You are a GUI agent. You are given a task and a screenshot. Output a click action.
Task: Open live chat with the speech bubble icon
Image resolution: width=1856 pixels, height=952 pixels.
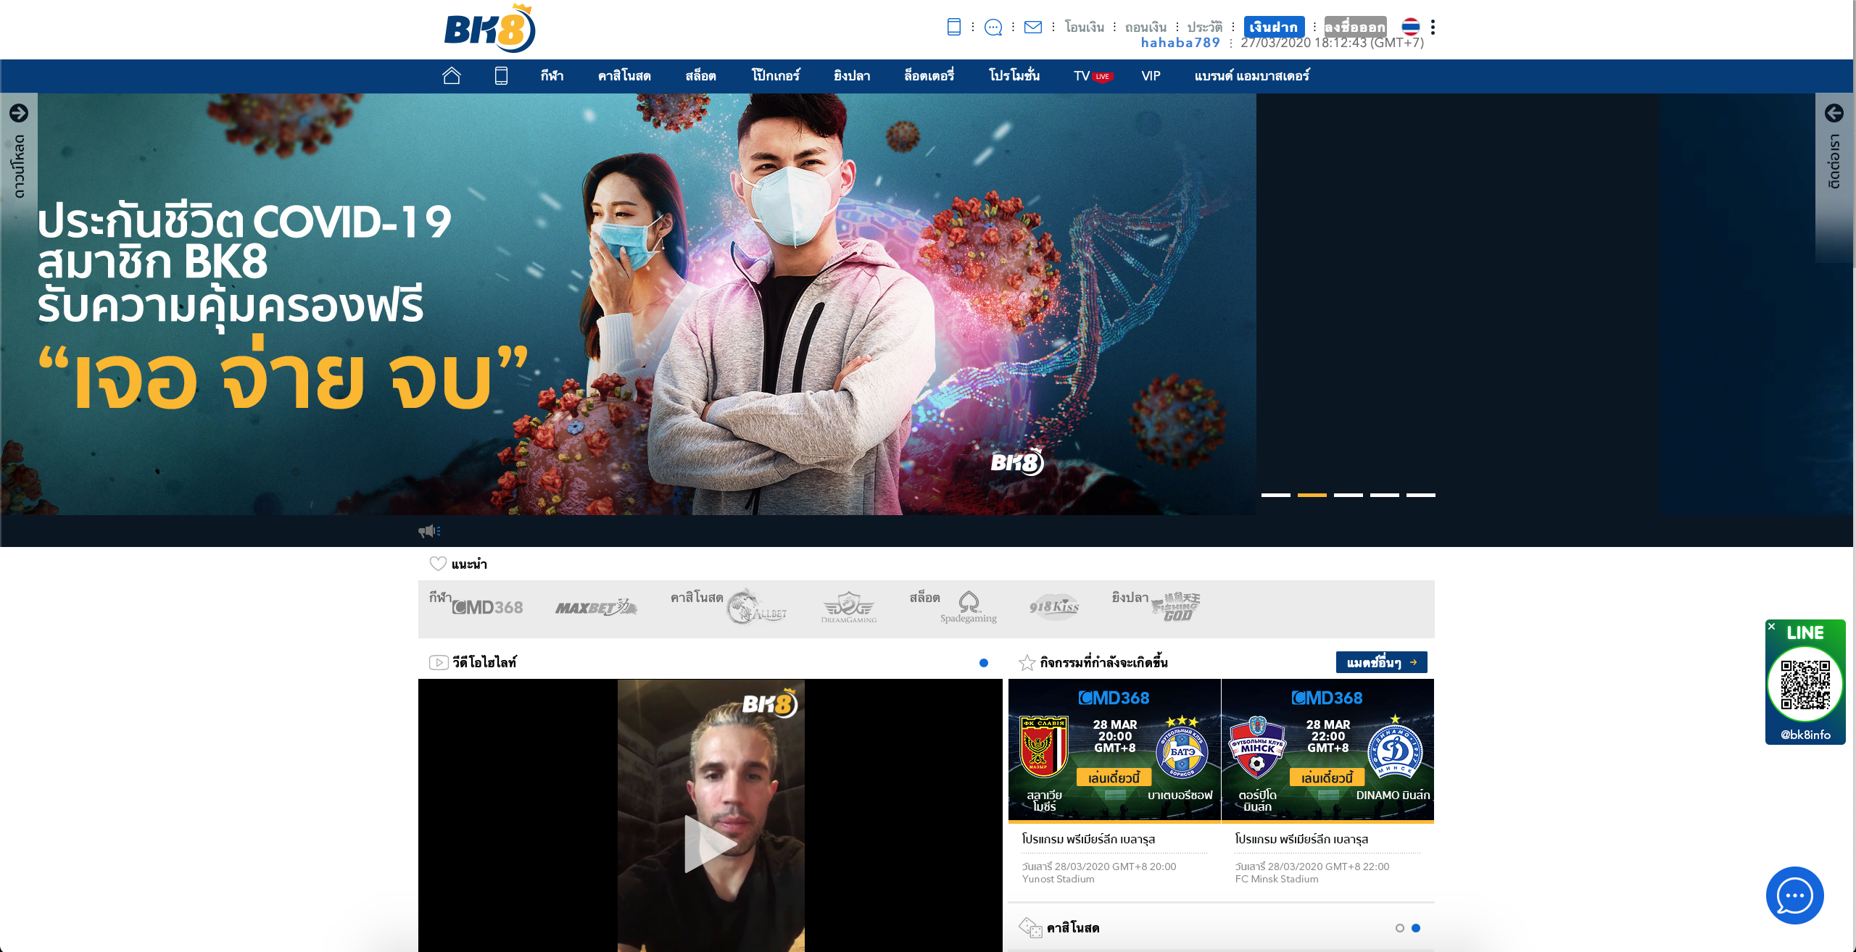tap(1794, 895)
